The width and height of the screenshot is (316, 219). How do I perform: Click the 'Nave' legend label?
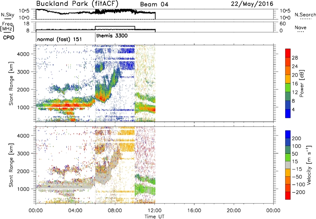(x=301, y=27)
